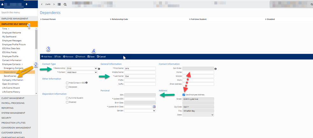Go to next record arrow

[x=54, y=4]
